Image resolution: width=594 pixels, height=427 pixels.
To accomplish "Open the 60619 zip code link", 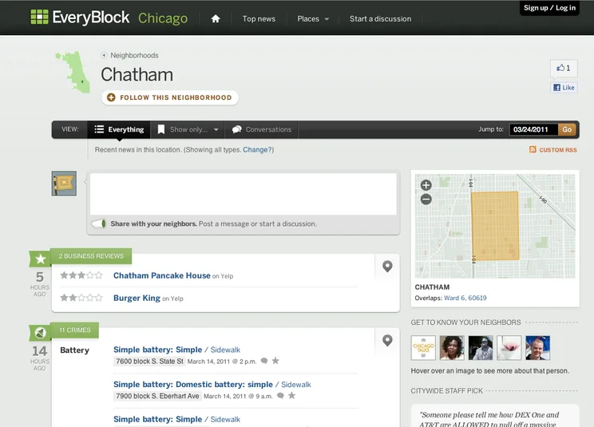I will pos(477,298).
